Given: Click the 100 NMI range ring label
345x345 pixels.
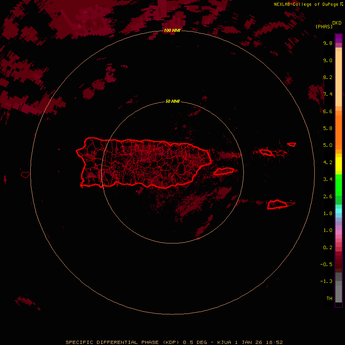Looking at the screenshot, I should tap(172, 30).
